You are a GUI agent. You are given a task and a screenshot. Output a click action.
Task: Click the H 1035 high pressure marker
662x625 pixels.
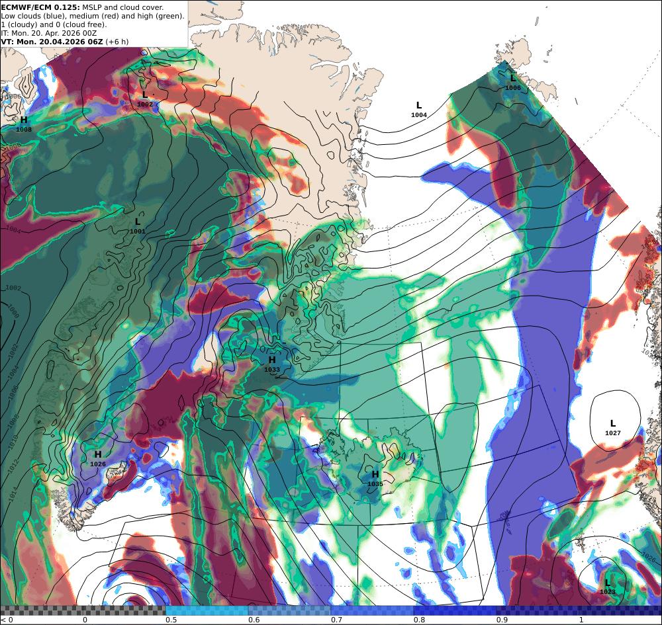point(375,478)
